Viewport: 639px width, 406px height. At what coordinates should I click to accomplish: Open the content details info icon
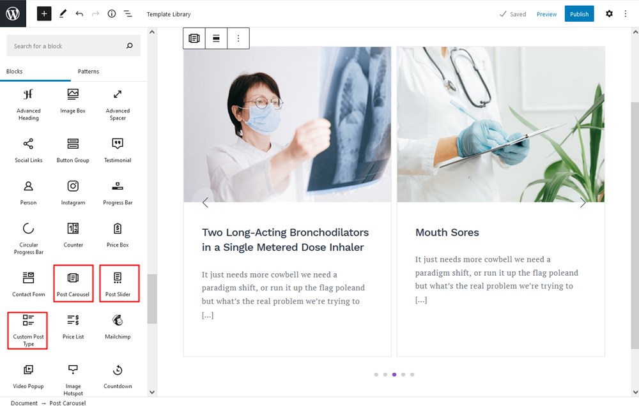[x=112, y=14]
